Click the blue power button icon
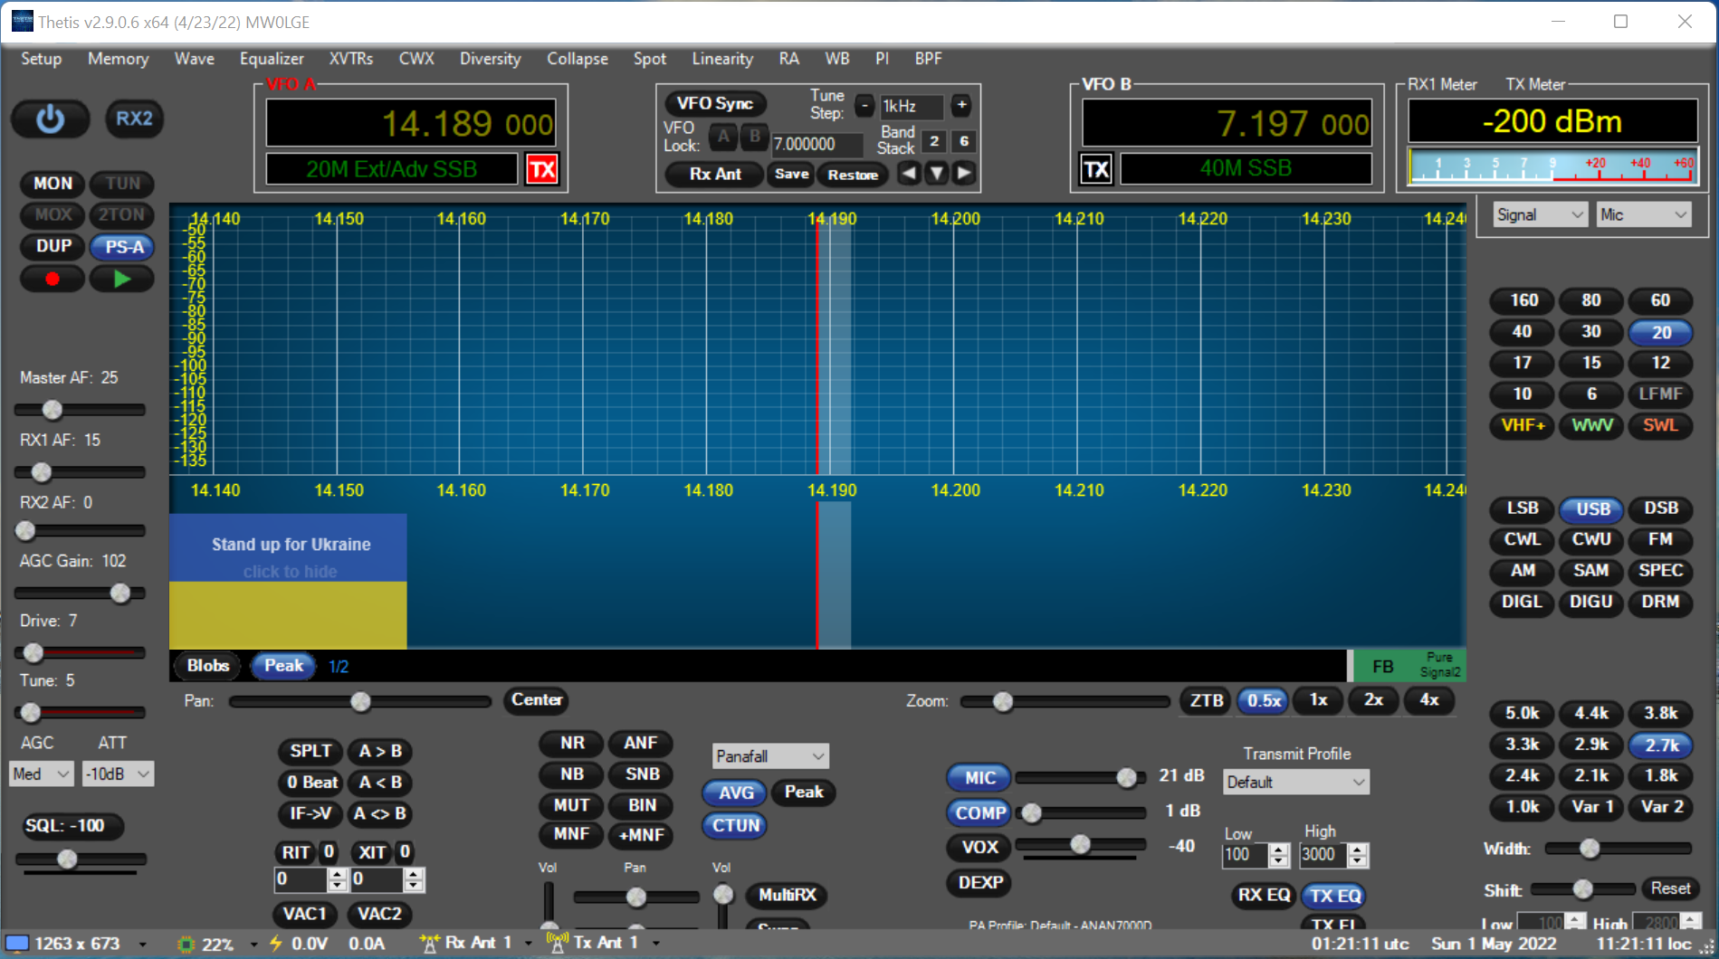1719x959 pixels. click(x=50, y=119)
